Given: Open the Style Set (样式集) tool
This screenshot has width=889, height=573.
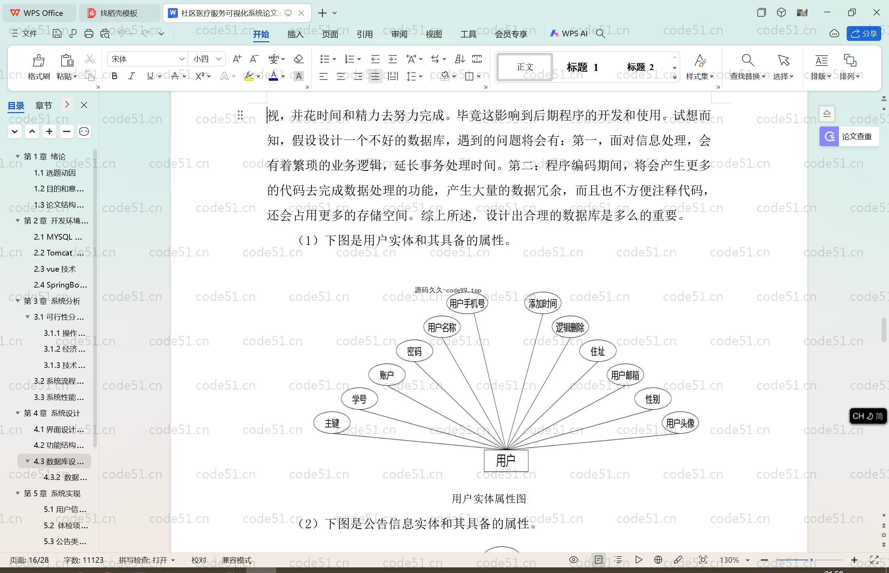Looking at the screenshot, I should coord(700,67).
